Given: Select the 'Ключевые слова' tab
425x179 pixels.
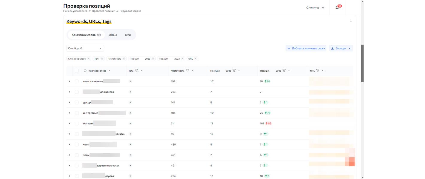Looking at the screenshot, I should [86, 35].
